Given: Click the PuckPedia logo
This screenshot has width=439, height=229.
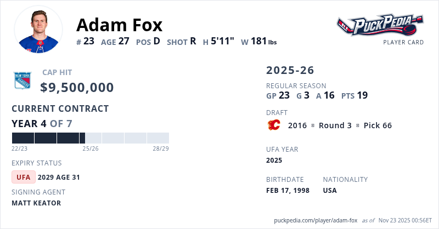Looking at the screenshot, I should pos(380,25).
